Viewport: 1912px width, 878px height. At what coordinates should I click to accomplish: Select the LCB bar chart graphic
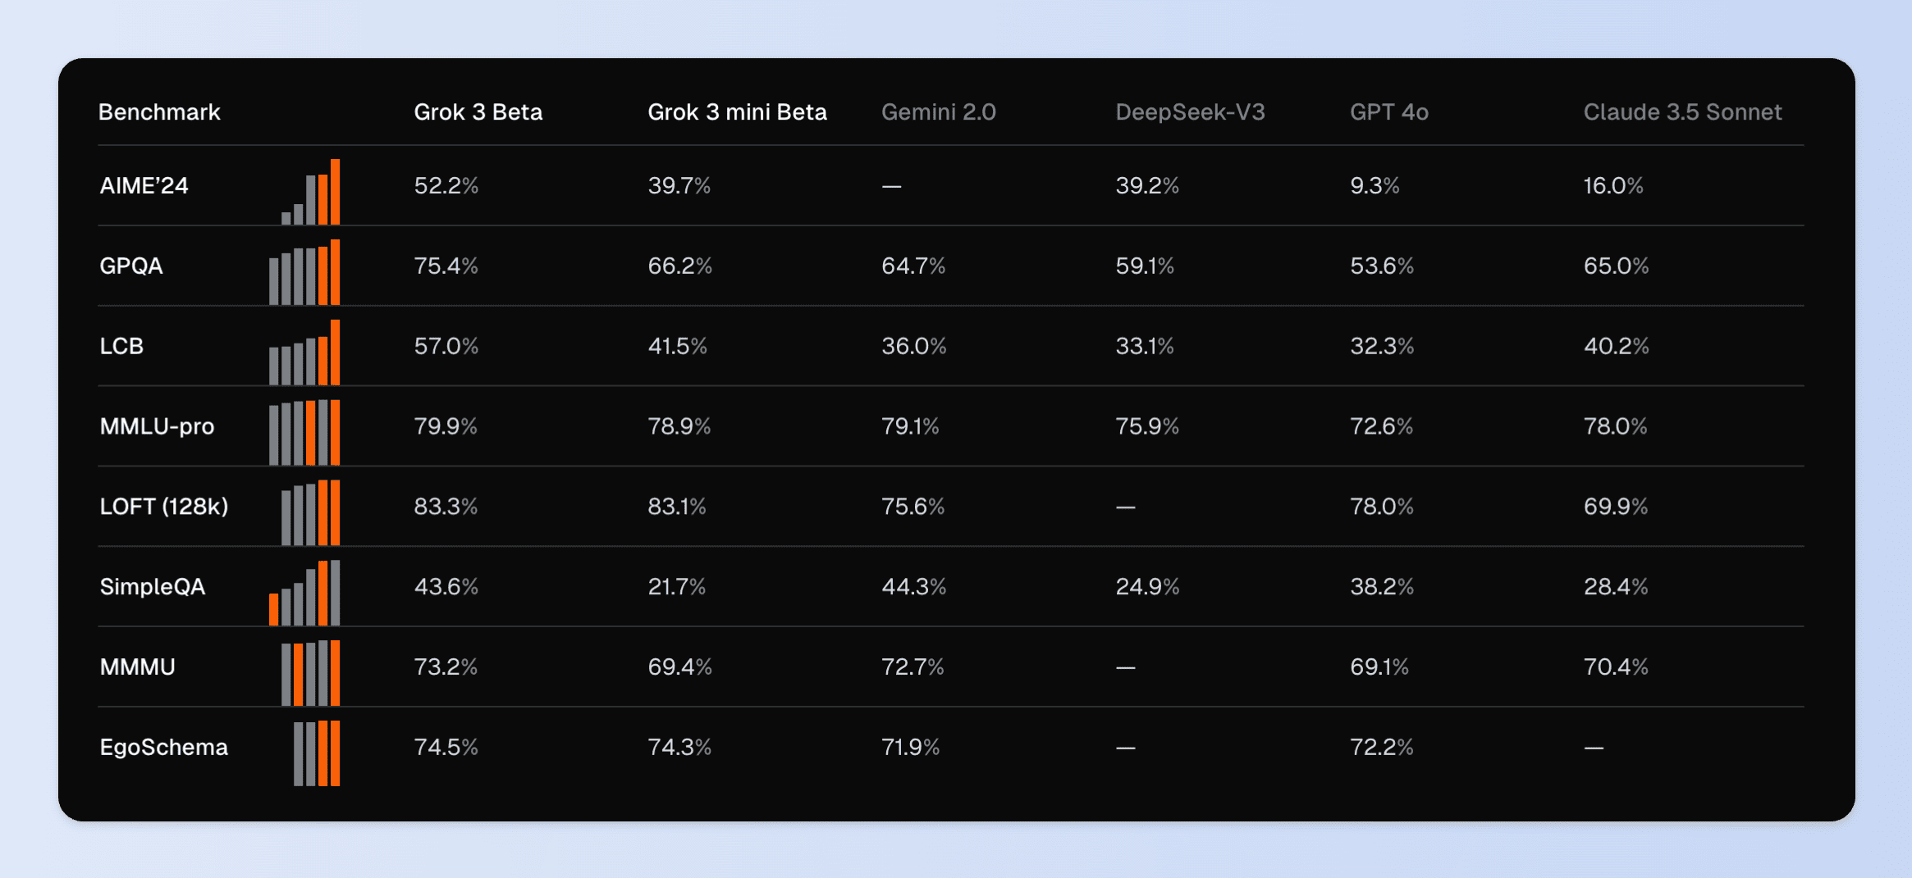pos(304,354)
